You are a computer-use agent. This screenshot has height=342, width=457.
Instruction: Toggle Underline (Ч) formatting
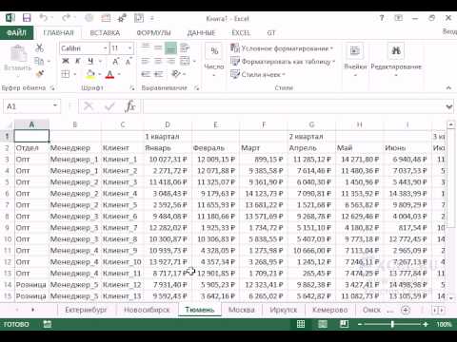coord(90,61)
